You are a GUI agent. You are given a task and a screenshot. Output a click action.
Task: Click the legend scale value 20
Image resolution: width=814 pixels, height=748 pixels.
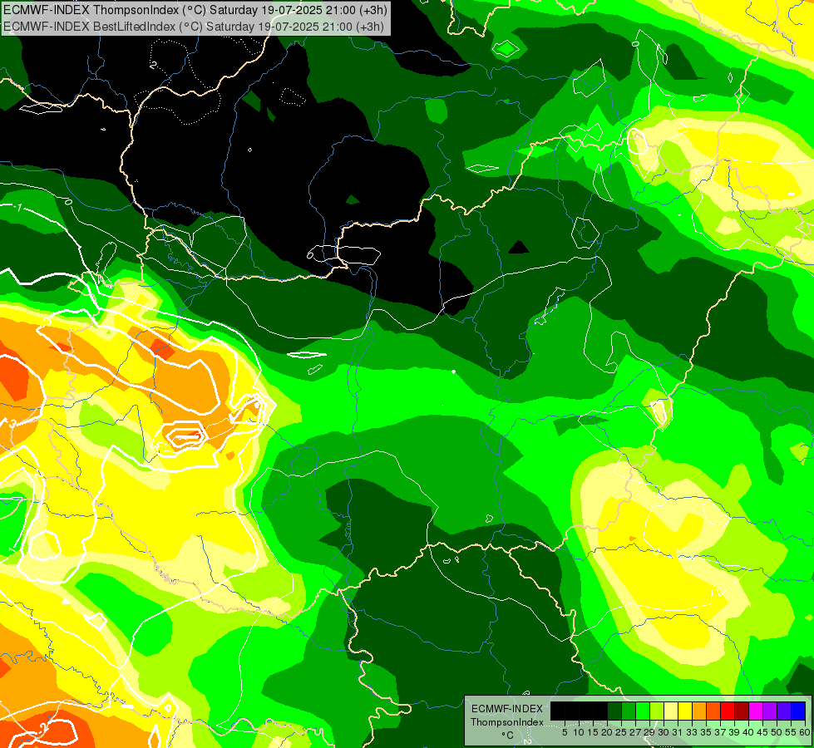pos(607,732)
